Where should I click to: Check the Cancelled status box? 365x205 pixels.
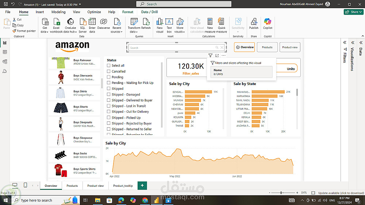click(108, 71)
